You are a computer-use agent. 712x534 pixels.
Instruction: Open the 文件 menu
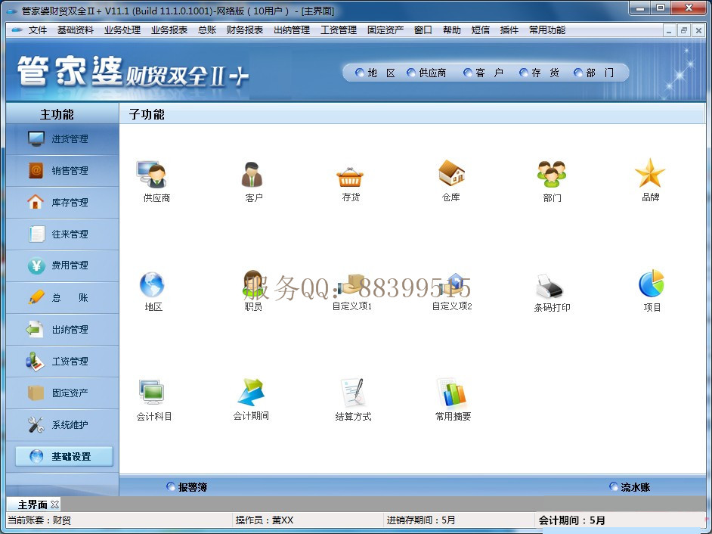pos(37,30)
